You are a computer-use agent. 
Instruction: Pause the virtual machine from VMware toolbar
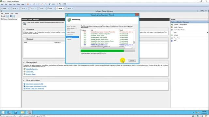[x=28, y=4]
